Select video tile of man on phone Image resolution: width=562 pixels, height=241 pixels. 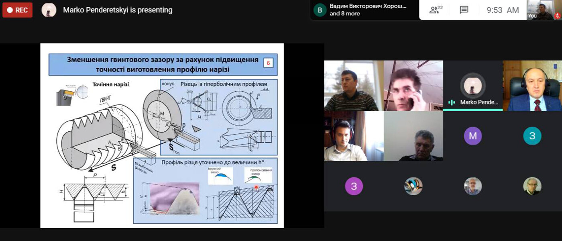[413, 86]
